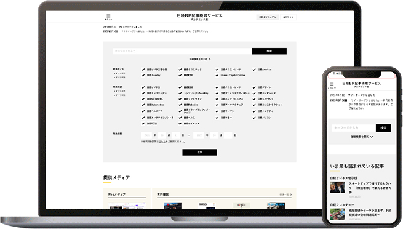Viewport: 403px width, 229px height.
Task: Click select-all link under 対象サイト
Action: point(119,73)
